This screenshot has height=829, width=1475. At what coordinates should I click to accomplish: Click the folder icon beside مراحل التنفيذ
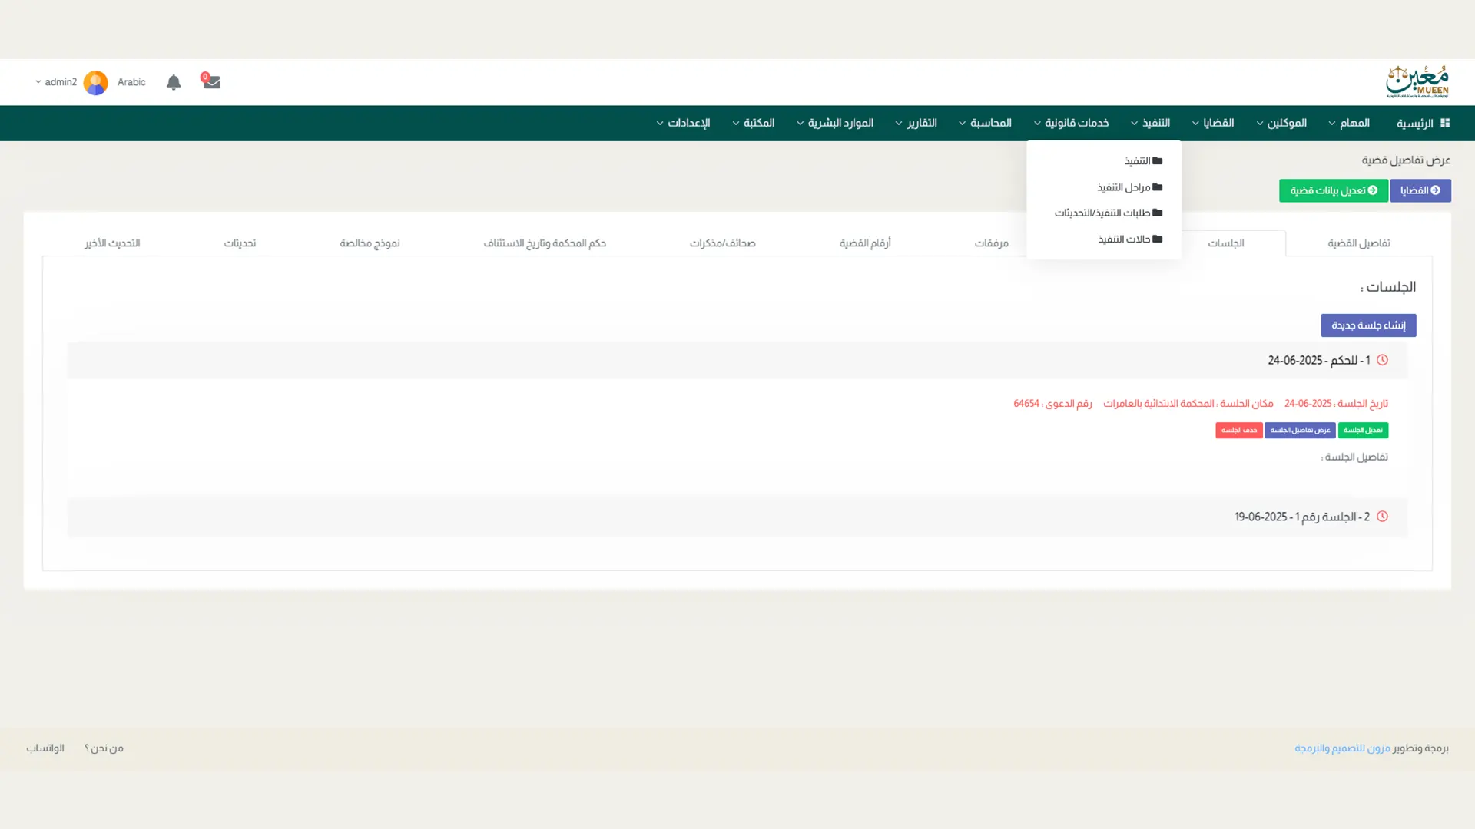click(1157, 187)
